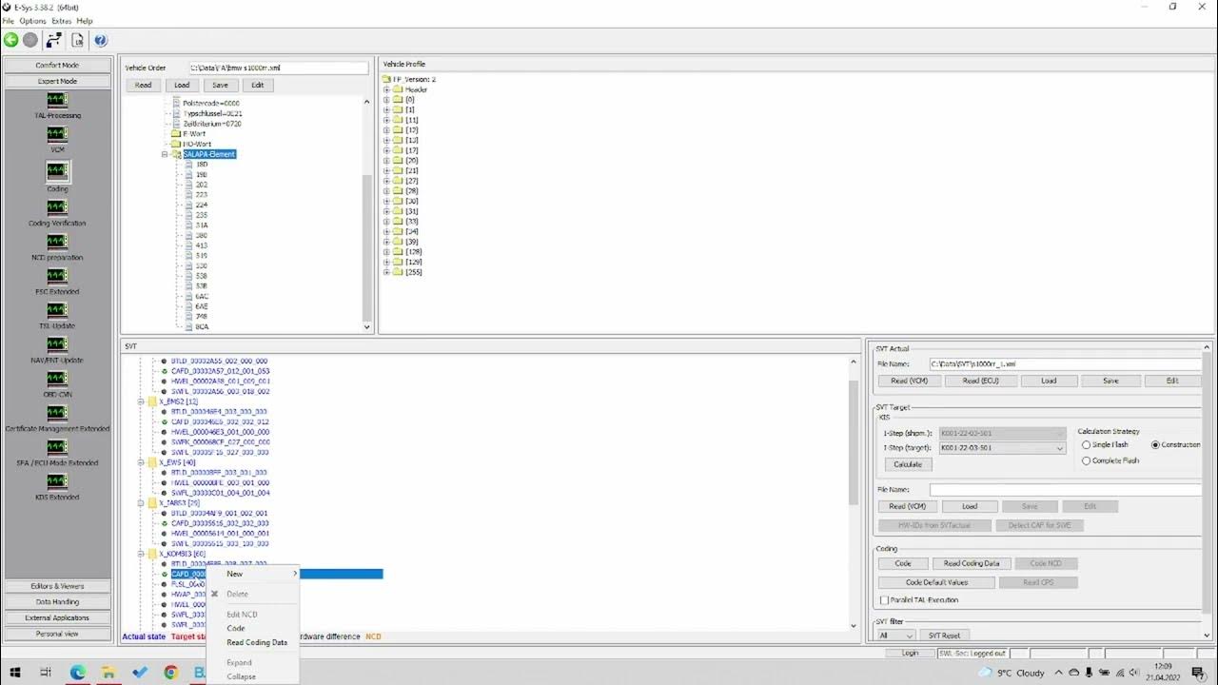
Task: Click the Windows Start button in taskbar
Action: [x=13, y=673]
